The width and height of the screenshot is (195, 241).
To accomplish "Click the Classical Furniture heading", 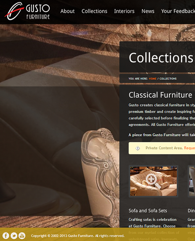I will click(x=160, y=95).
